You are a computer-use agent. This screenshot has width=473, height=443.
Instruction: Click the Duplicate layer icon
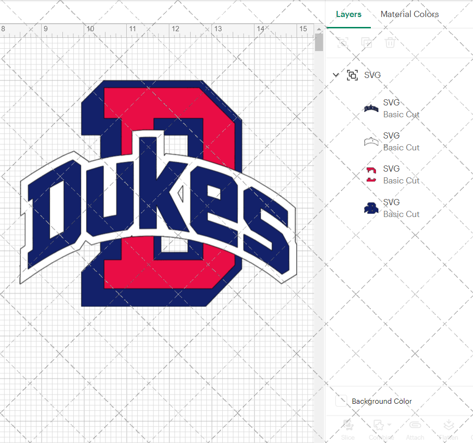pos(367,43)
